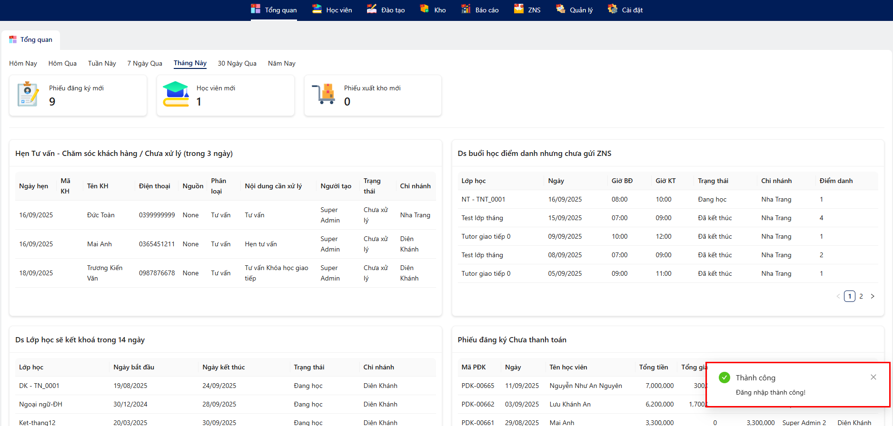Click the Đức Toàn customer row
This screenshot has width=893, height=426.
(x=101, y=215)
